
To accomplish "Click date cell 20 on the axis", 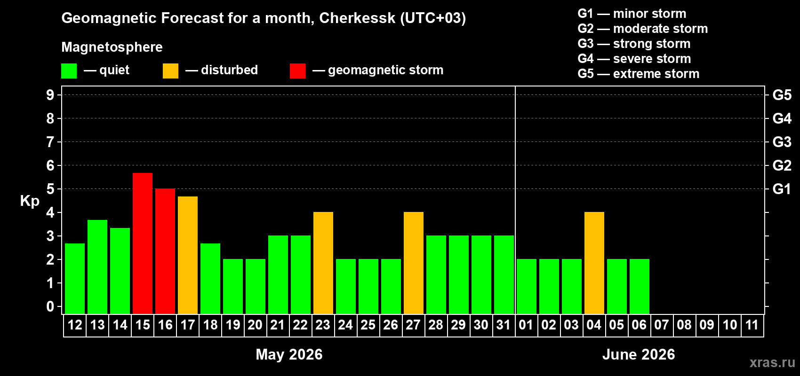I will coord(256,325).
